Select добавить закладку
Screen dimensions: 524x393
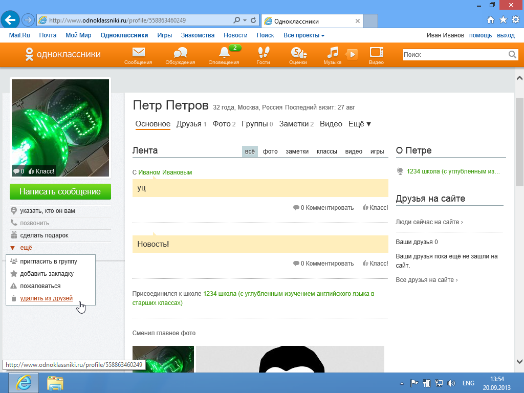coord(47,274)
